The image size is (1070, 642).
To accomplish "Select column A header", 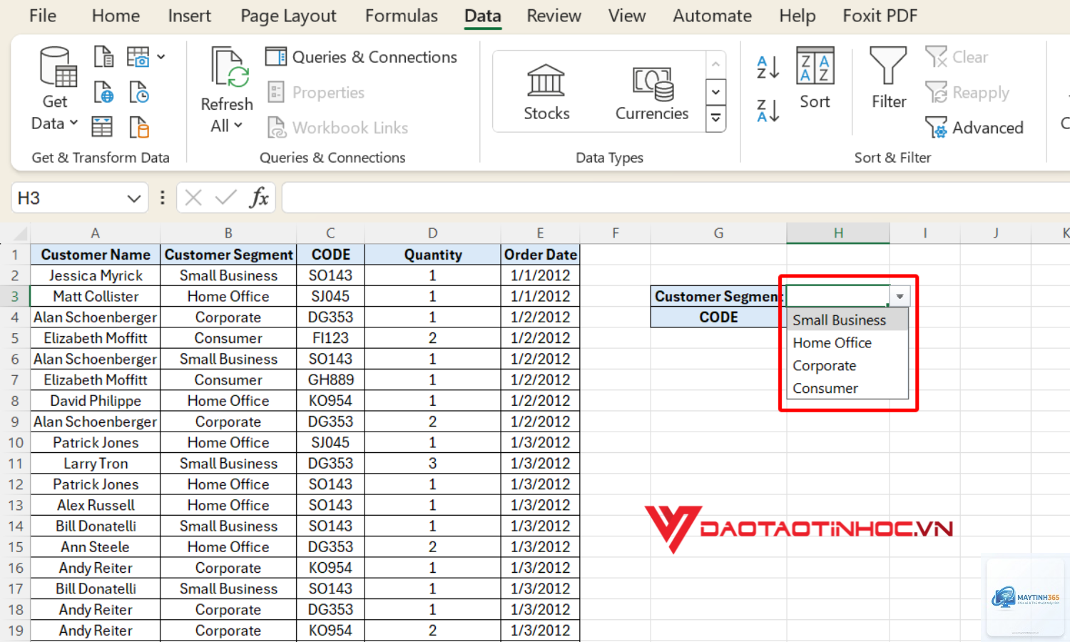I will (x=95, y=233).
